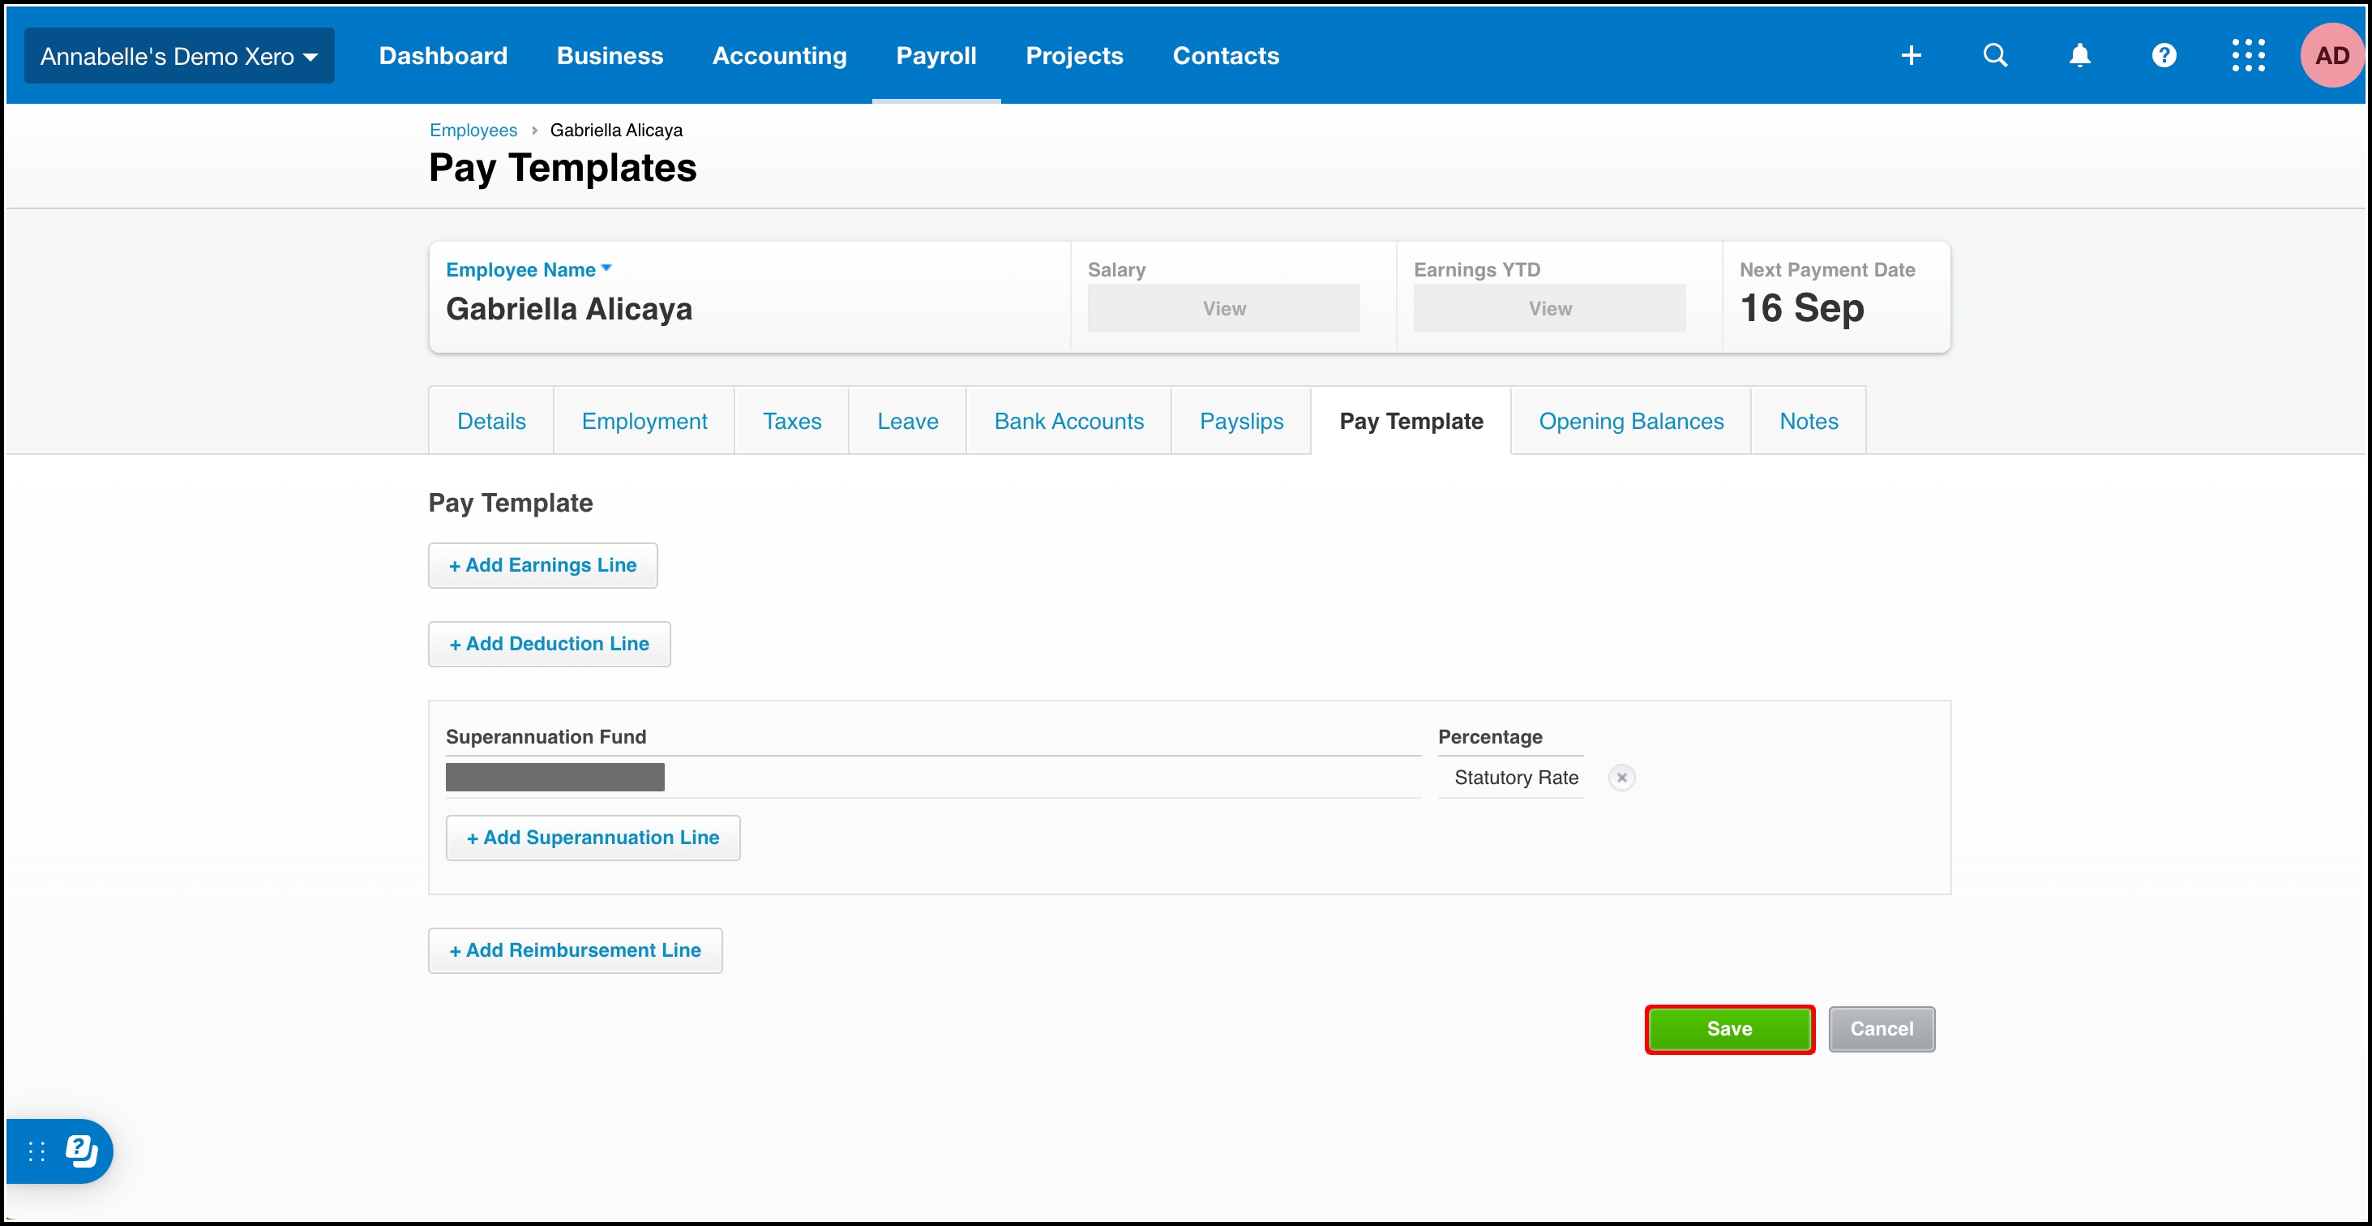Expand the Employee Name dropdown
Screen dimensions: 2372x1226
click(529, 270)
